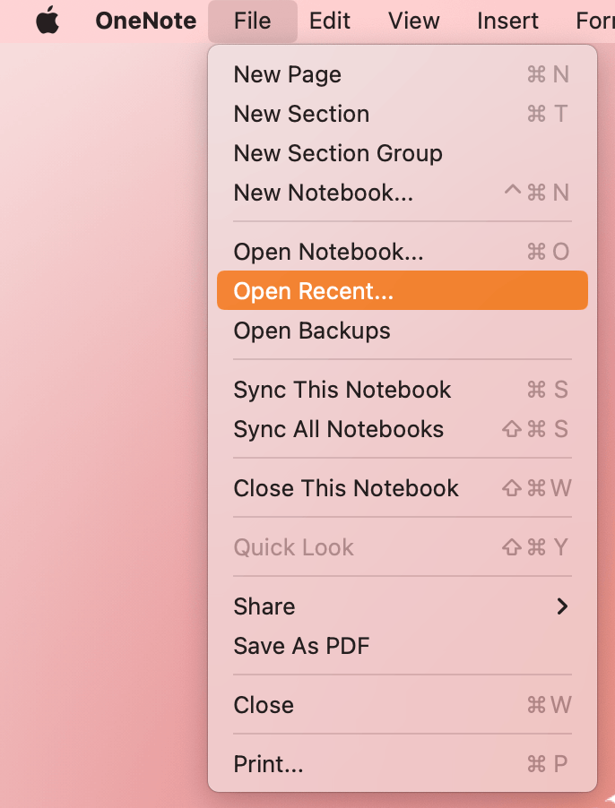Viewport: 615px width, 808px height.
Task: Choose New Notebook... option
Action: click(x=324, y=193)
